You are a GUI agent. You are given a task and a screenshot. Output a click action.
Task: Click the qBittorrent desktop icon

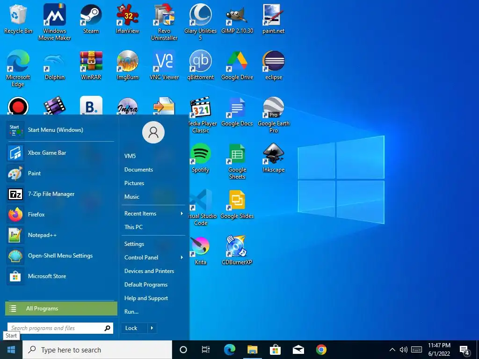(x=200, y=65)
